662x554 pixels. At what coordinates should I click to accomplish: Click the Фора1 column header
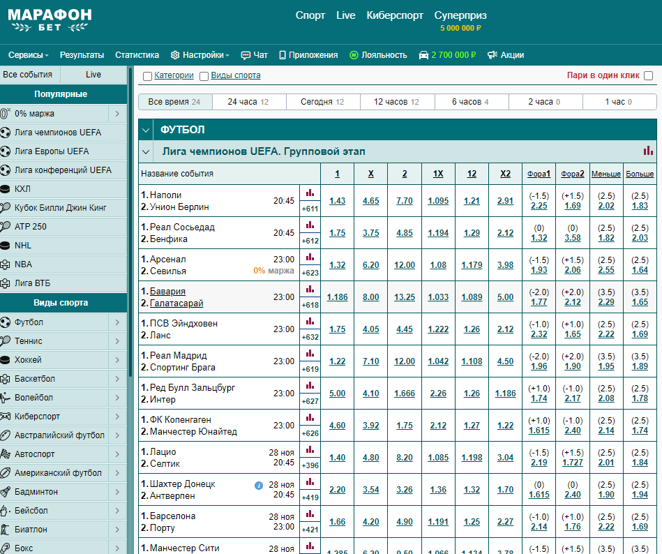point(539,174)
